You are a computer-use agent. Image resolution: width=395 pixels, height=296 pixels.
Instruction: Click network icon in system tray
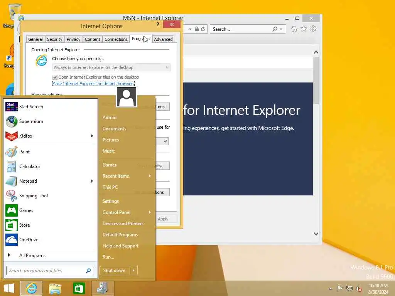point(349,288)
